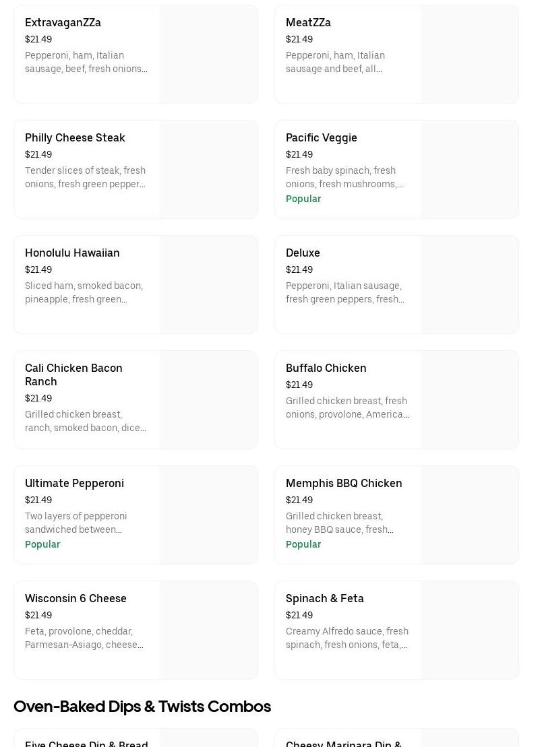Screen dimensions: 542x747
Task: Select the Spinach & Feta pizza
Action: pos(324,599)
